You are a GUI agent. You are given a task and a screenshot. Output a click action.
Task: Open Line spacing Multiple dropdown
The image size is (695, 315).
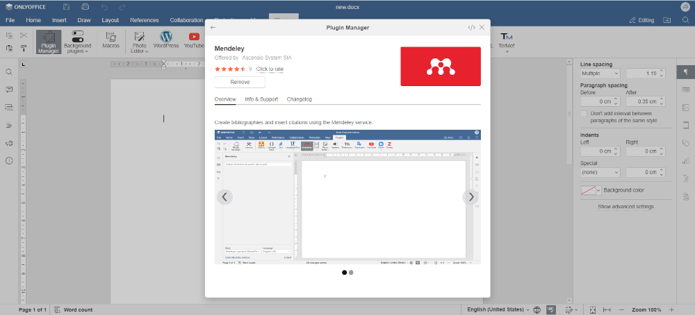[600, 74]
